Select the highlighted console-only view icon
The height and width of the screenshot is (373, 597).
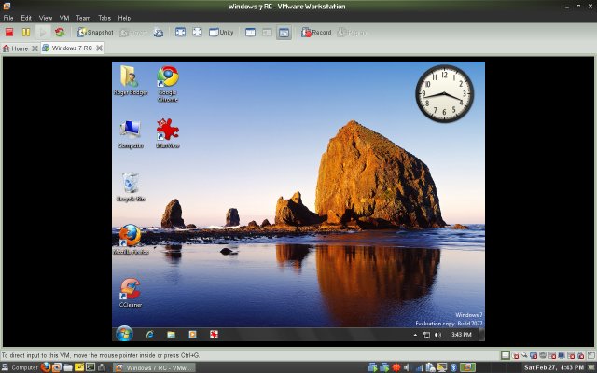(x=284, y=33)
